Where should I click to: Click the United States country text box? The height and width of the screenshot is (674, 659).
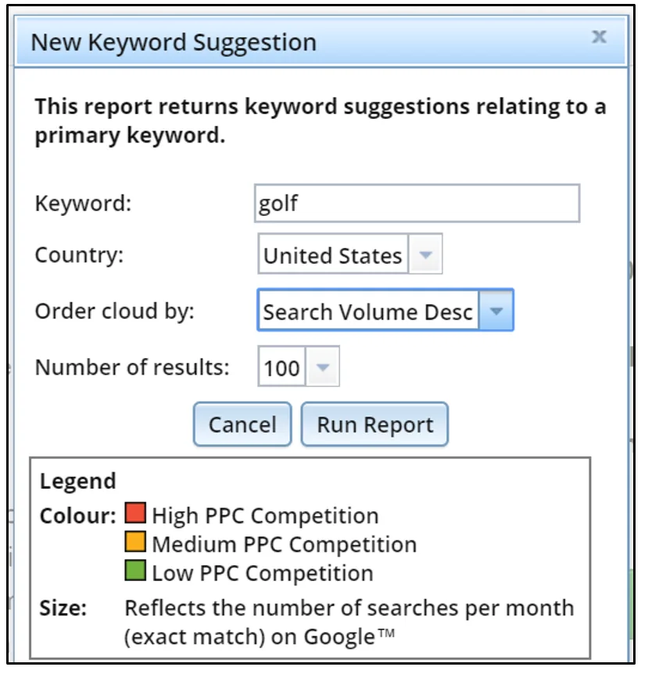click(332, 256)
